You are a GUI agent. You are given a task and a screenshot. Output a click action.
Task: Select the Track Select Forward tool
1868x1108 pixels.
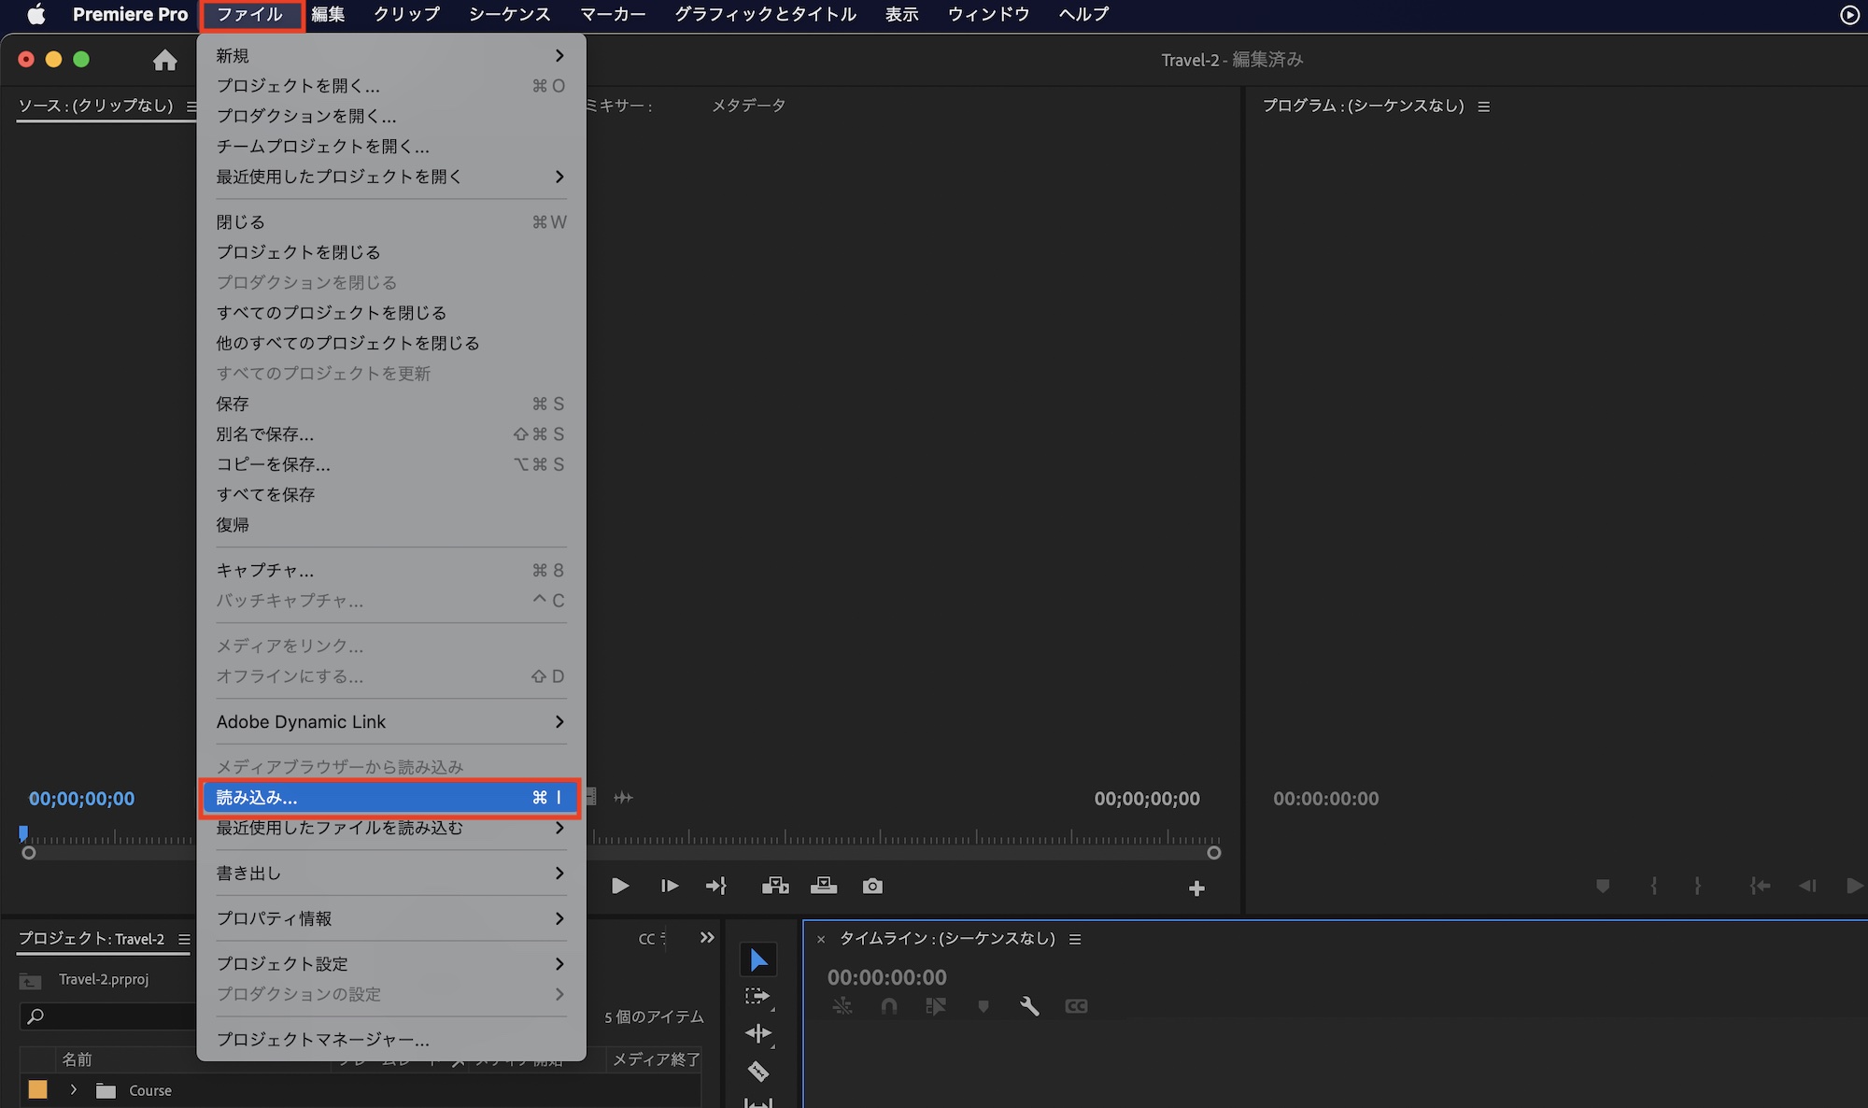coord(757,996)
